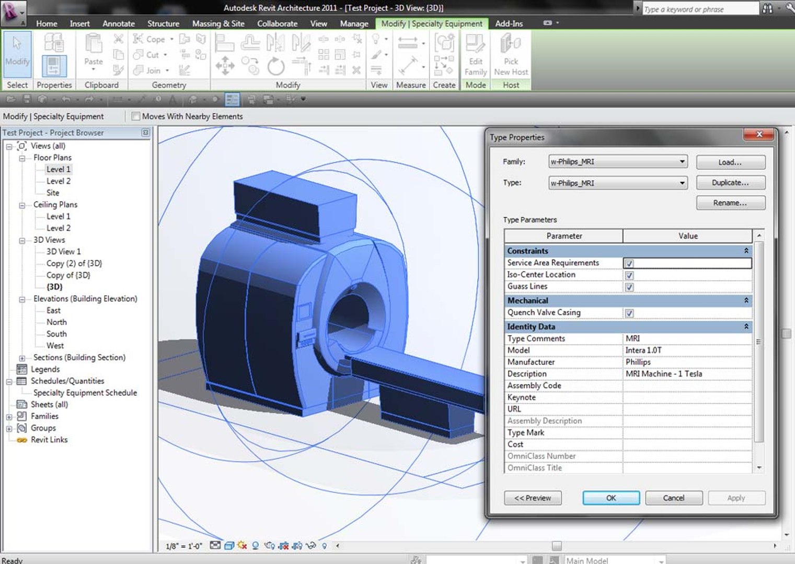Collapse the Mechanical parameter group
This screenshot has width=795, height=564.
point(746,301)
